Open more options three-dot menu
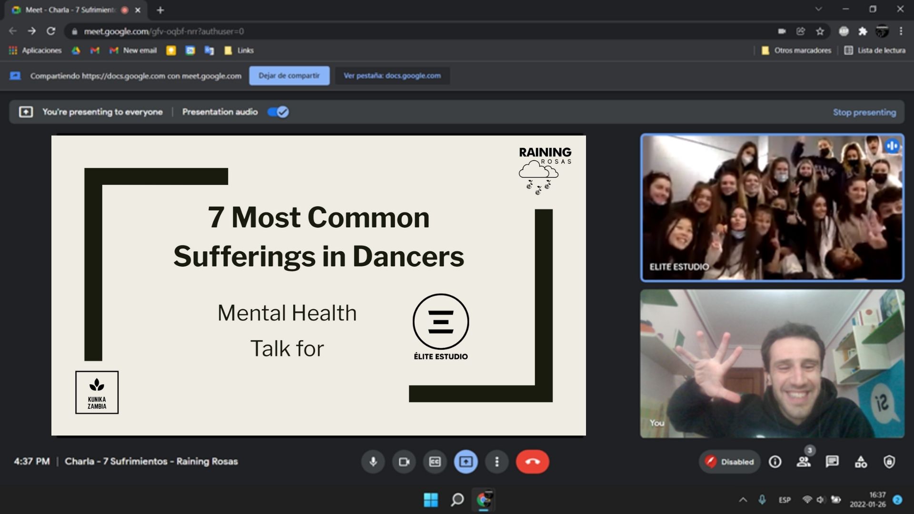 tap(497, 462)
